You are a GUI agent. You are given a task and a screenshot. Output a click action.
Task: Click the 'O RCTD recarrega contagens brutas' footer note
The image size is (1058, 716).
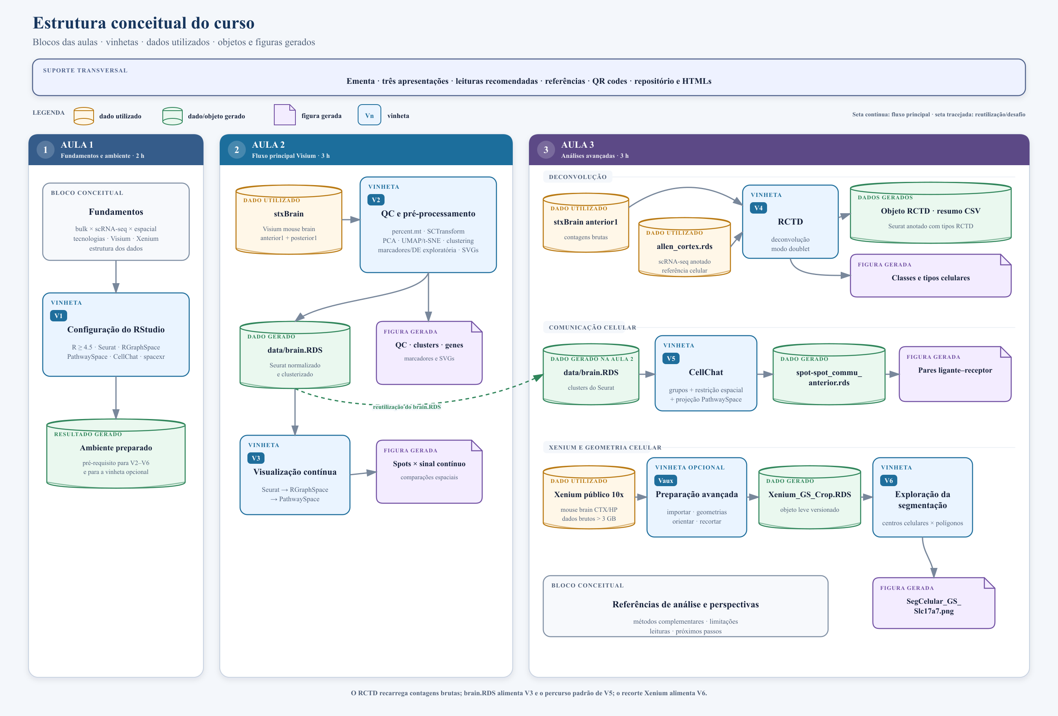tap(529, 693)
